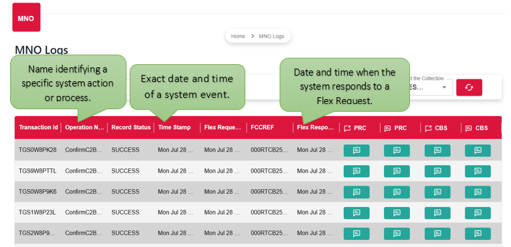Select transaction TGS0W8P9K6 cell

(37, 192)
